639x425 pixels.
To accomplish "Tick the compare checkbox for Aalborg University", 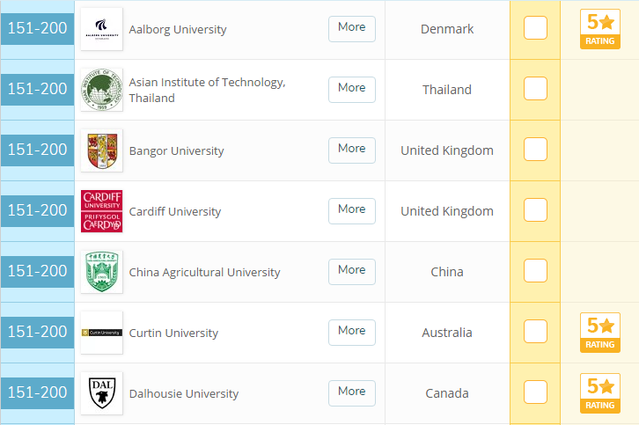I will coord(535,28).
